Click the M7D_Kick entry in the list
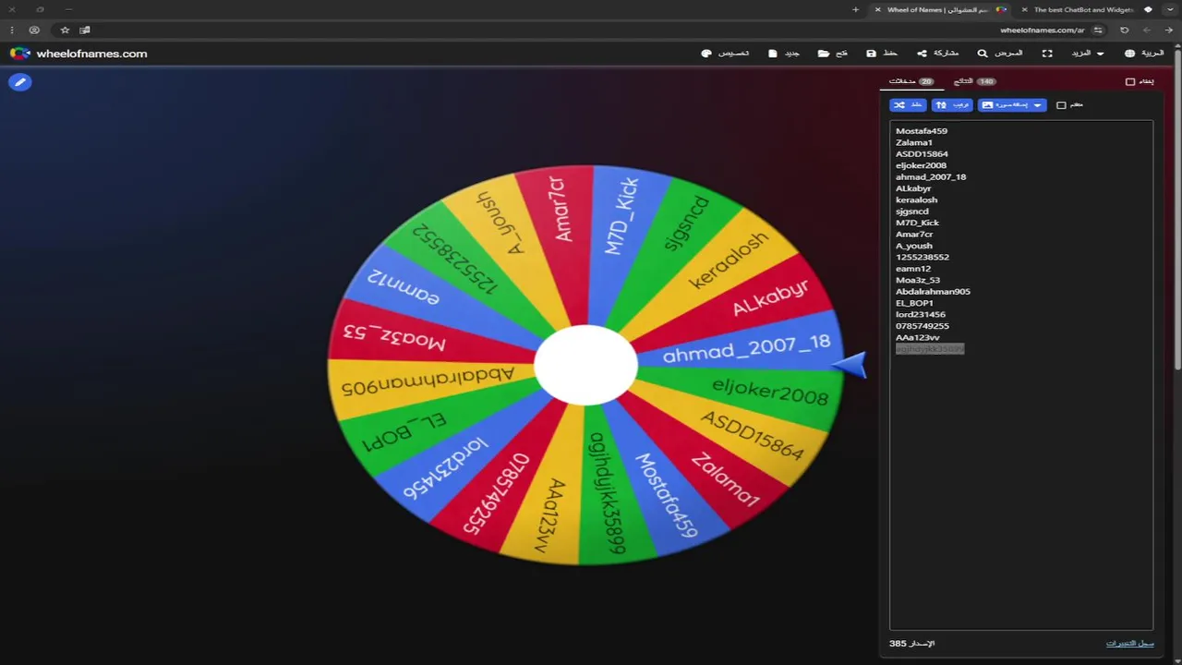The width and height of the screenshot is (1182, 665). point(917,223)
